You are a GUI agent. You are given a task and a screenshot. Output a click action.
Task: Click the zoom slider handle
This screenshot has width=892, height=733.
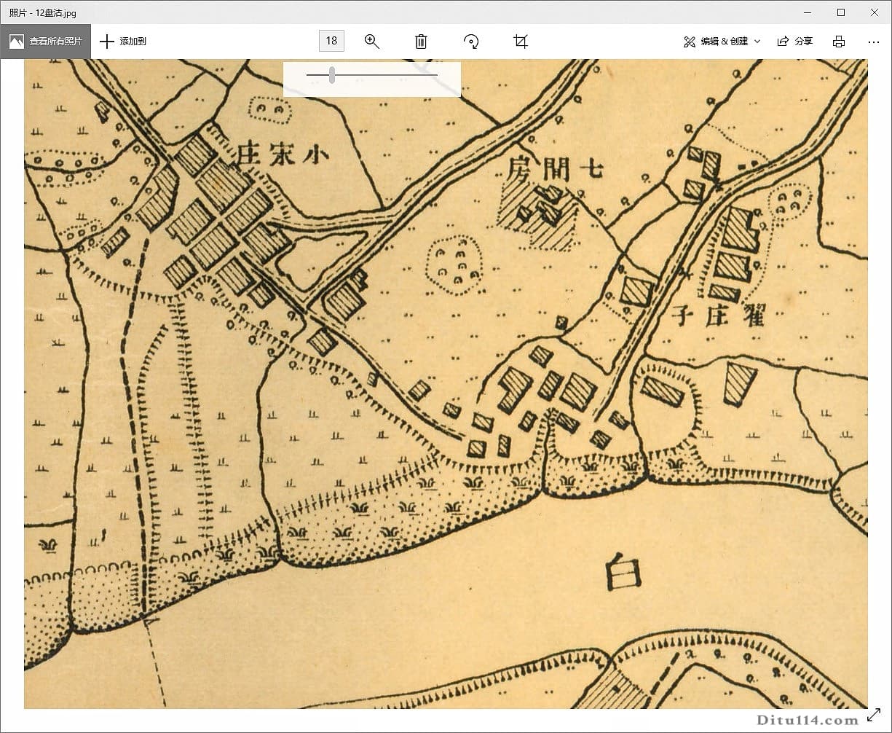332,74
